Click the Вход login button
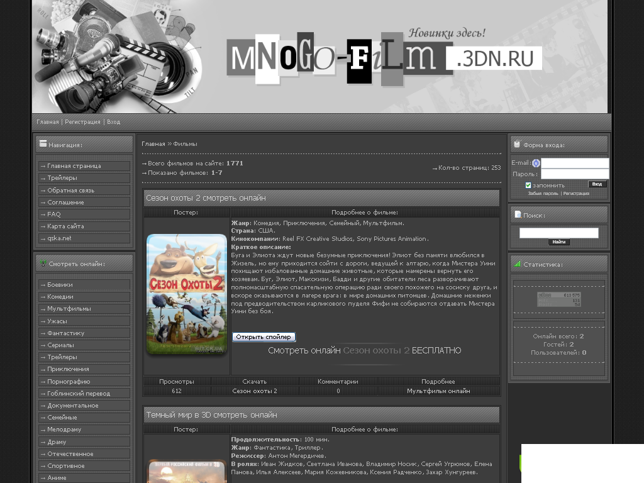 tap(597, 184)
